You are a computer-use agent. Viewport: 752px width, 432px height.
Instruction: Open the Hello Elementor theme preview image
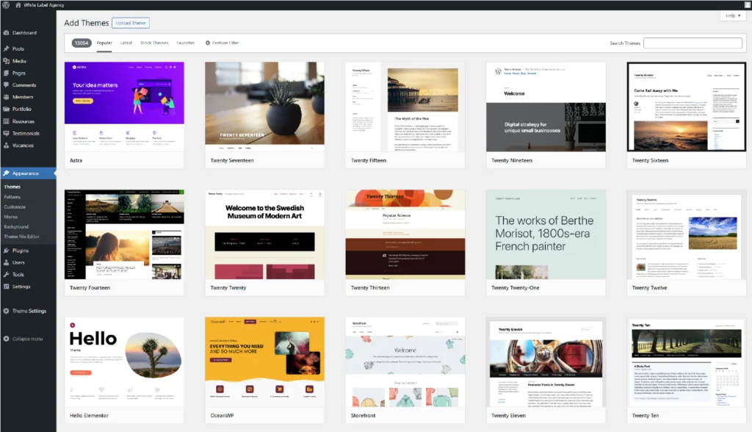124,362
